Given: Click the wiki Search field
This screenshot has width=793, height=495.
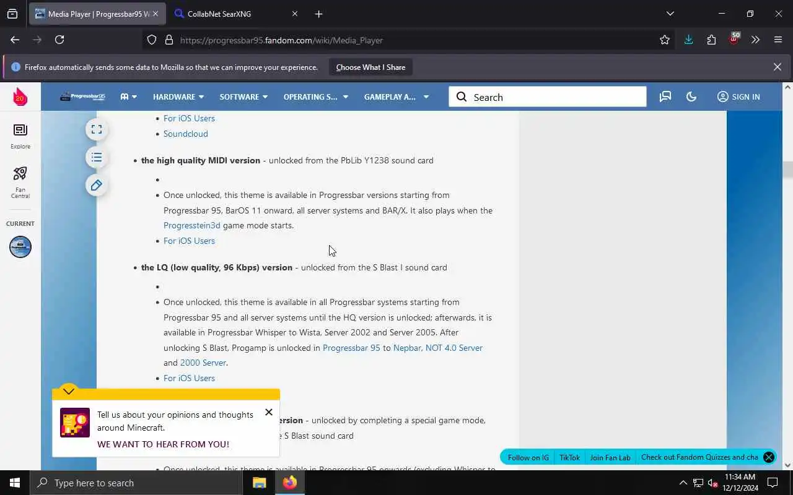Looking at the screenshot, I should [548, 97].
